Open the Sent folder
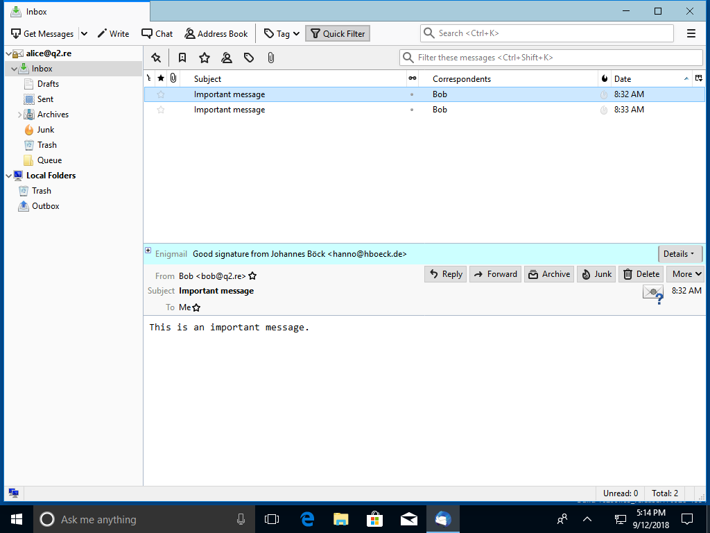This screenshot has width=710, height=533. coord(45,99)
